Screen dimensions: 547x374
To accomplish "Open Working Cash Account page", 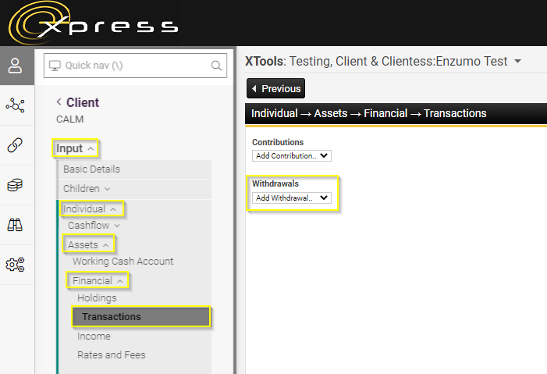I will pos(123,262).
